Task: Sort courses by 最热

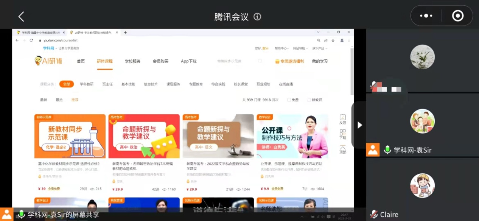Action: (x=59, y=100)
